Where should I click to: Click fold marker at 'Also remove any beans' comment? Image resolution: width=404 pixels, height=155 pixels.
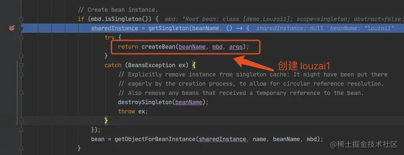click(21, 93)
